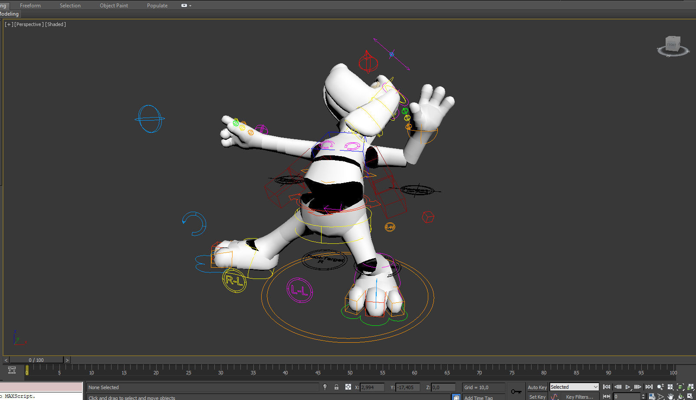Go to start of animation

point(607,387)
